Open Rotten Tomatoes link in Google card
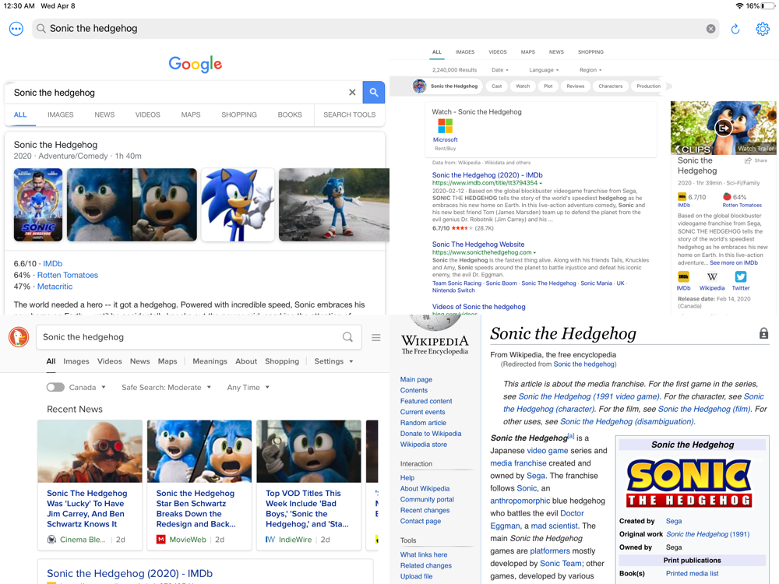Screen dimensions: 779x584 click(68, 275)
